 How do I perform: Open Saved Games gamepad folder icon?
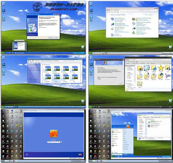click(x=168, y=76)
